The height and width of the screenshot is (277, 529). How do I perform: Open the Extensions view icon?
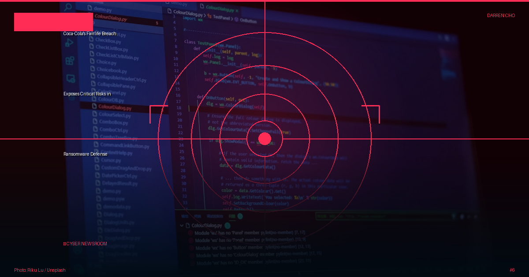pos(70,61)
